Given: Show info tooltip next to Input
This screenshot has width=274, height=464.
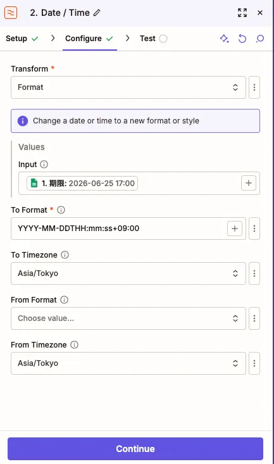Looking at the screenshot, I should pos(44,164).
